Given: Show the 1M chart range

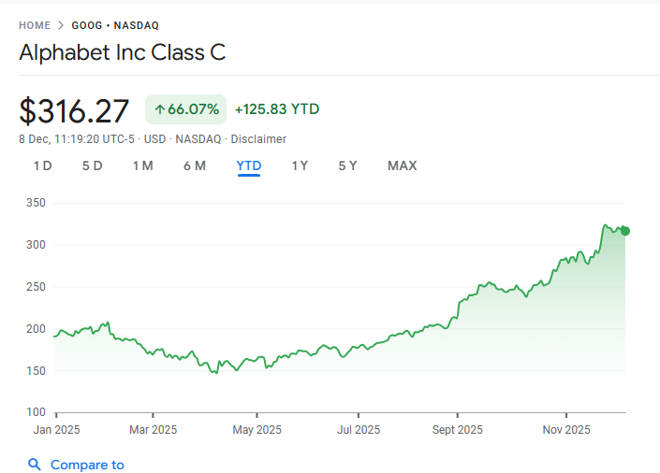Looking at the screenshot, I should pyautogui.click(x=142, y=166).
